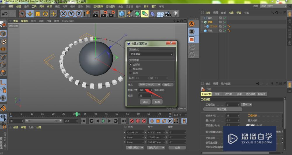The height and width of the screenshot is (155, 292).
Task: Select 预览范围 radio button
Action: [131, 69]
